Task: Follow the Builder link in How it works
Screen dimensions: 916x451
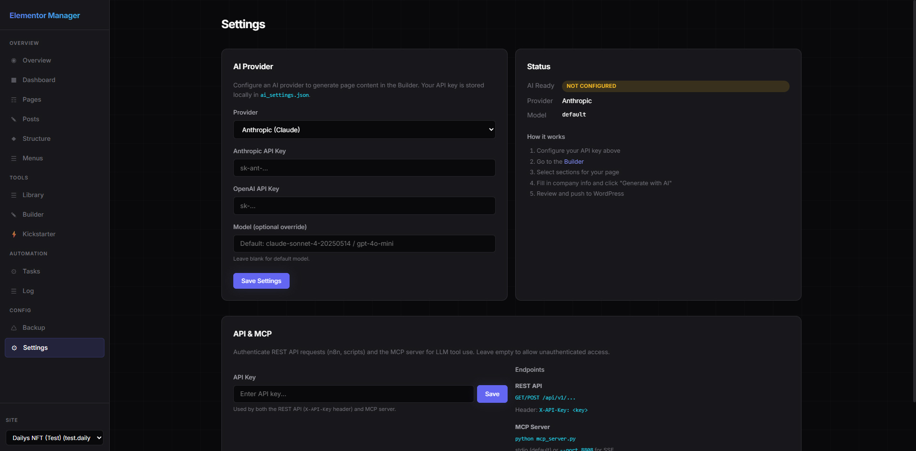Action: tap(573, 162)
